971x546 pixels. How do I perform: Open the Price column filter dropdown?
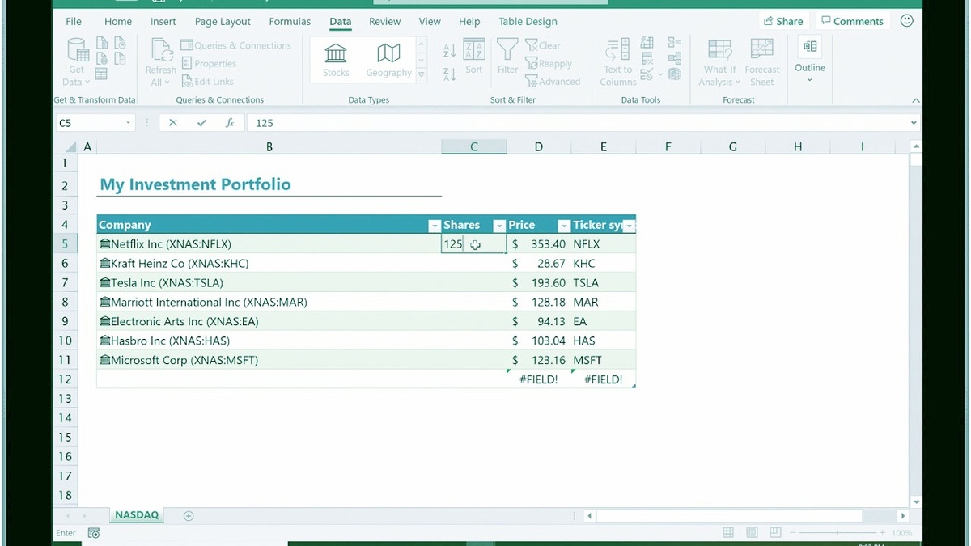tap(564, 226)
